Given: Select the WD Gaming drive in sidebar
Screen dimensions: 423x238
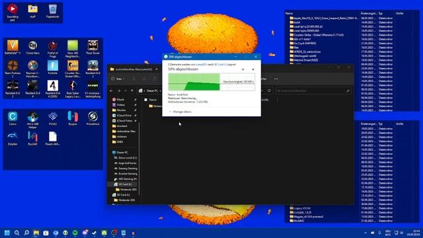Looking at the screenshot, I should (128, 179).
